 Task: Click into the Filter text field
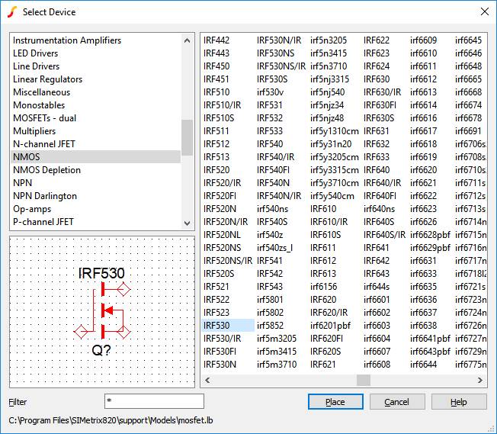click(x=154, y=401)
